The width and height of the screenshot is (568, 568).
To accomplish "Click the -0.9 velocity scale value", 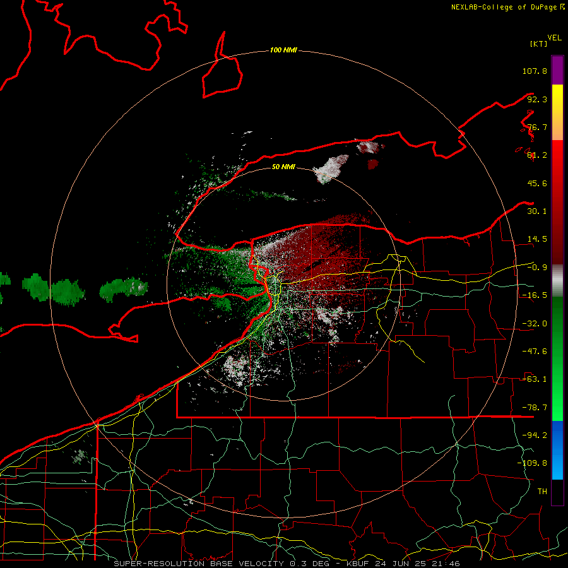I will (537, 268).
